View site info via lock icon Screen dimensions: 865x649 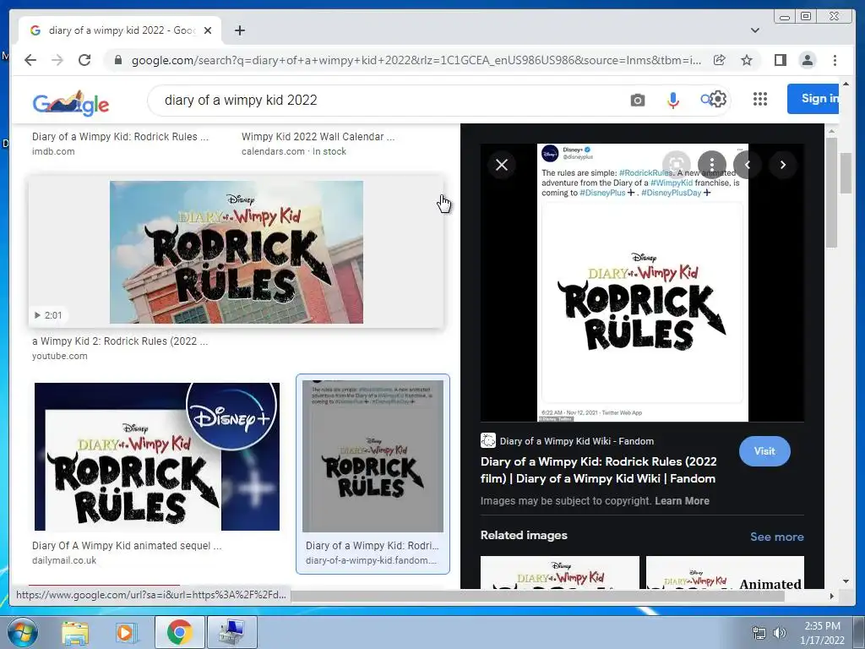[x=118, y=60]
